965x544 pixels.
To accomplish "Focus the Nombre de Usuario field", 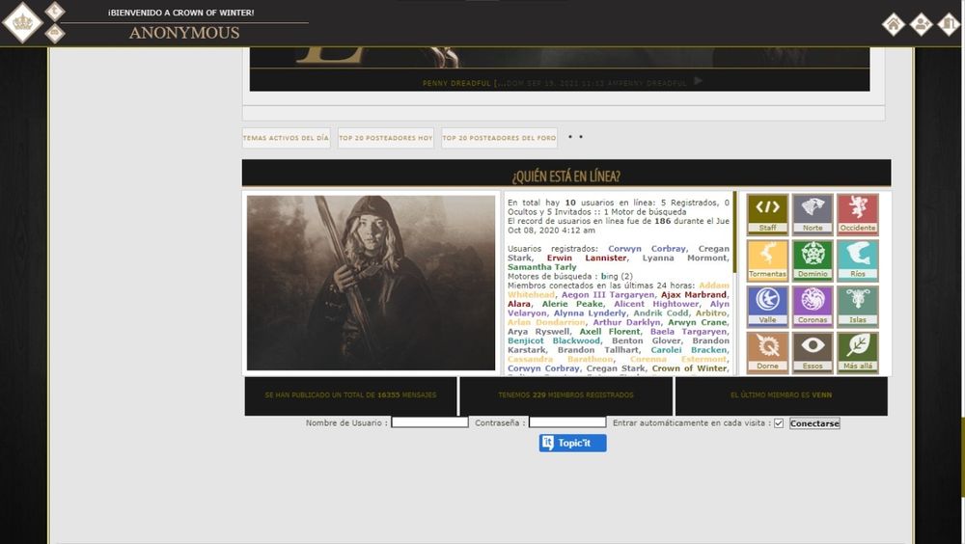I will click(429, 422).
